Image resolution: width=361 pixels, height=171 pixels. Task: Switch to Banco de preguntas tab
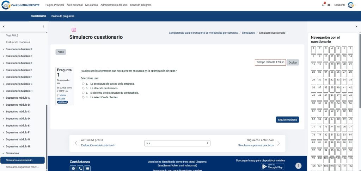point(63,16)
